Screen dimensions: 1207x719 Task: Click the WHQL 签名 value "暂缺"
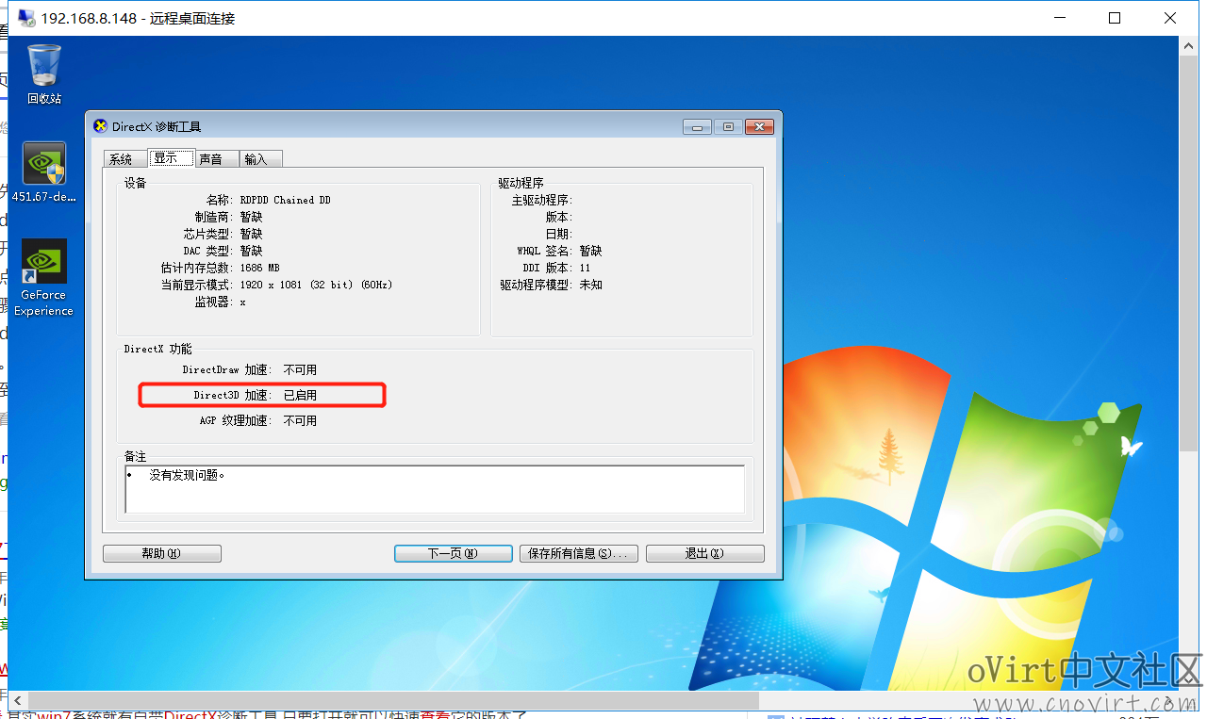[590, 251]
